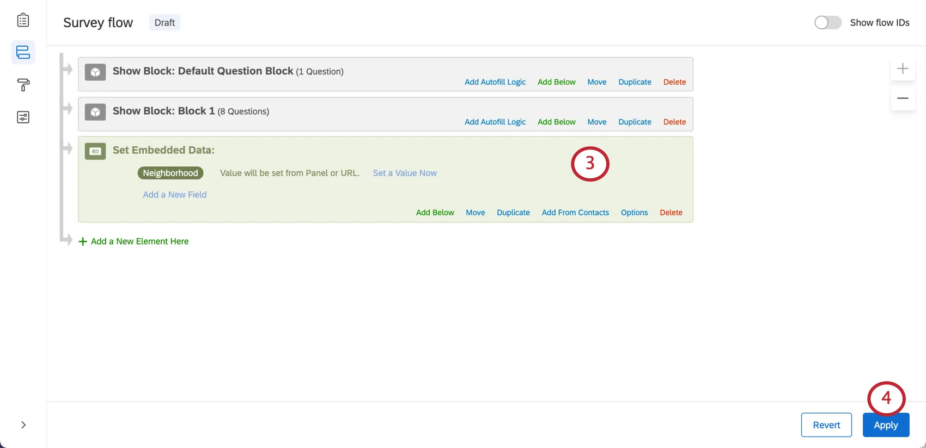Click Add a New Element Here
Viewport: 926px width, 448px height.
(x=139, y=241)
